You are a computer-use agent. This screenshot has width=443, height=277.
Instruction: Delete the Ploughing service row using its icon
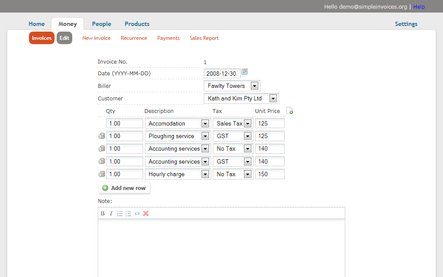click(x=101, y=135)
